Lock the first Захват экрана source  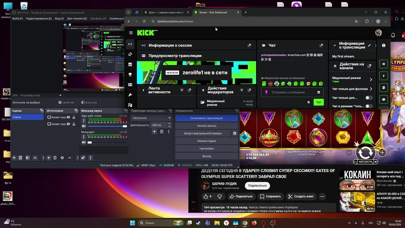(x=74, y=117)
